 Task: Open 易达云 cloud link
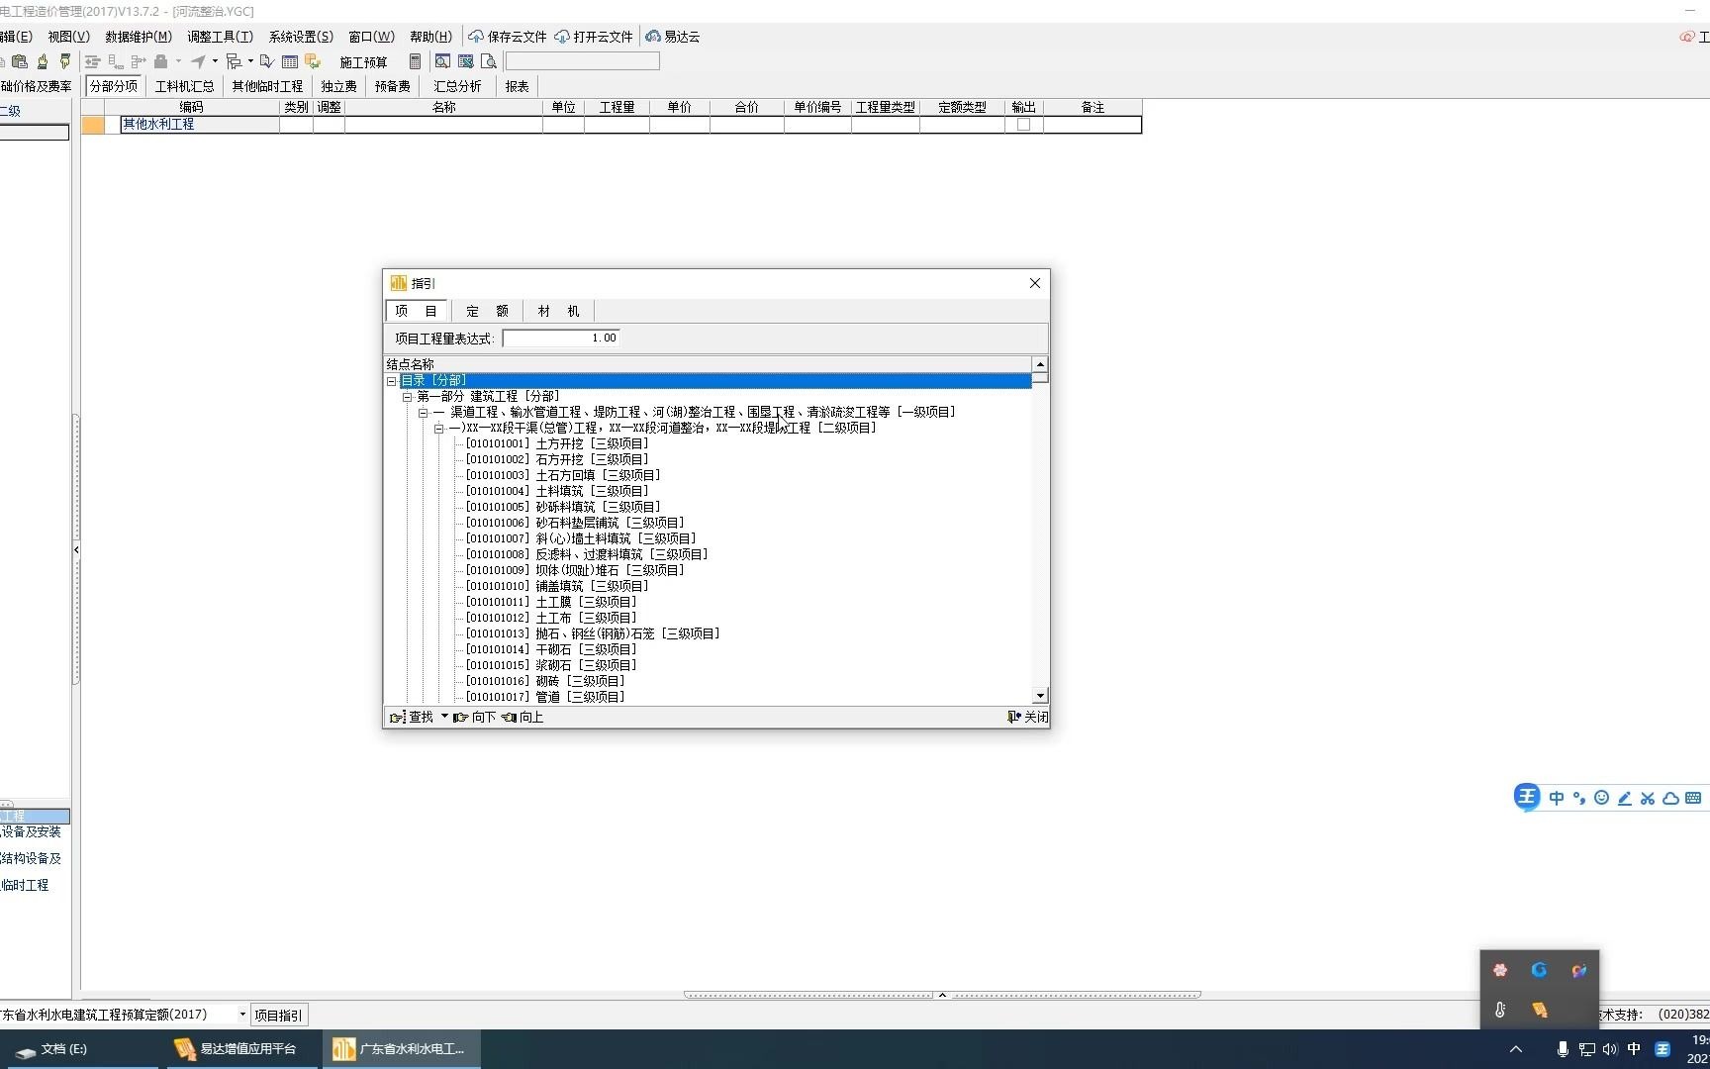pos(673,37)
